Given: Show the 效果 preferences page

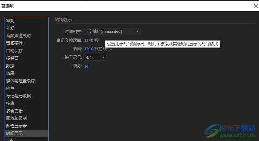Looking at the screenshot, I should (10, 73).
